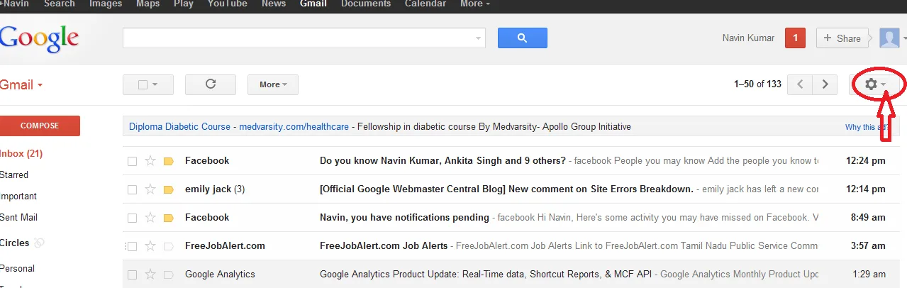Go to newer messages with left arrow
The width and height of the screenshot is (907, 288).
click(801, 84)
